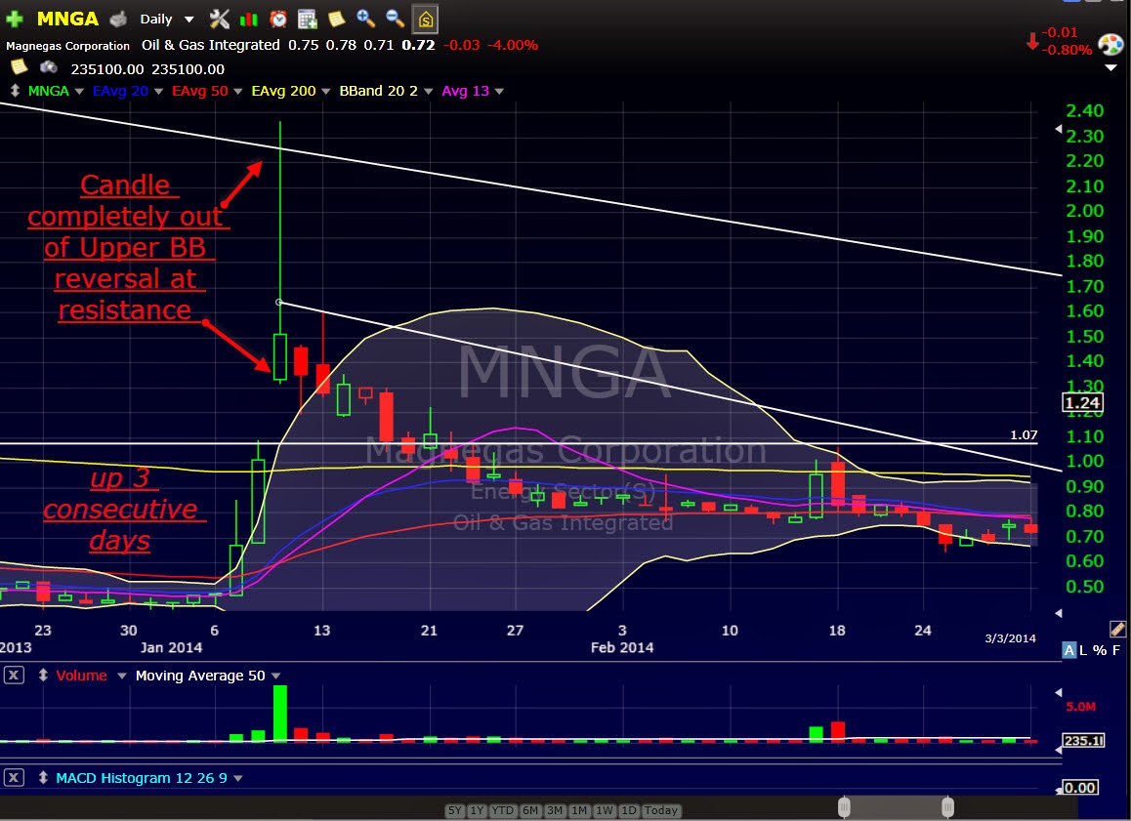Image resolution: width=1131 pixels, height=821 pixels.
Task: Click the candlestick chart style icon
Action: click(249, 20)
